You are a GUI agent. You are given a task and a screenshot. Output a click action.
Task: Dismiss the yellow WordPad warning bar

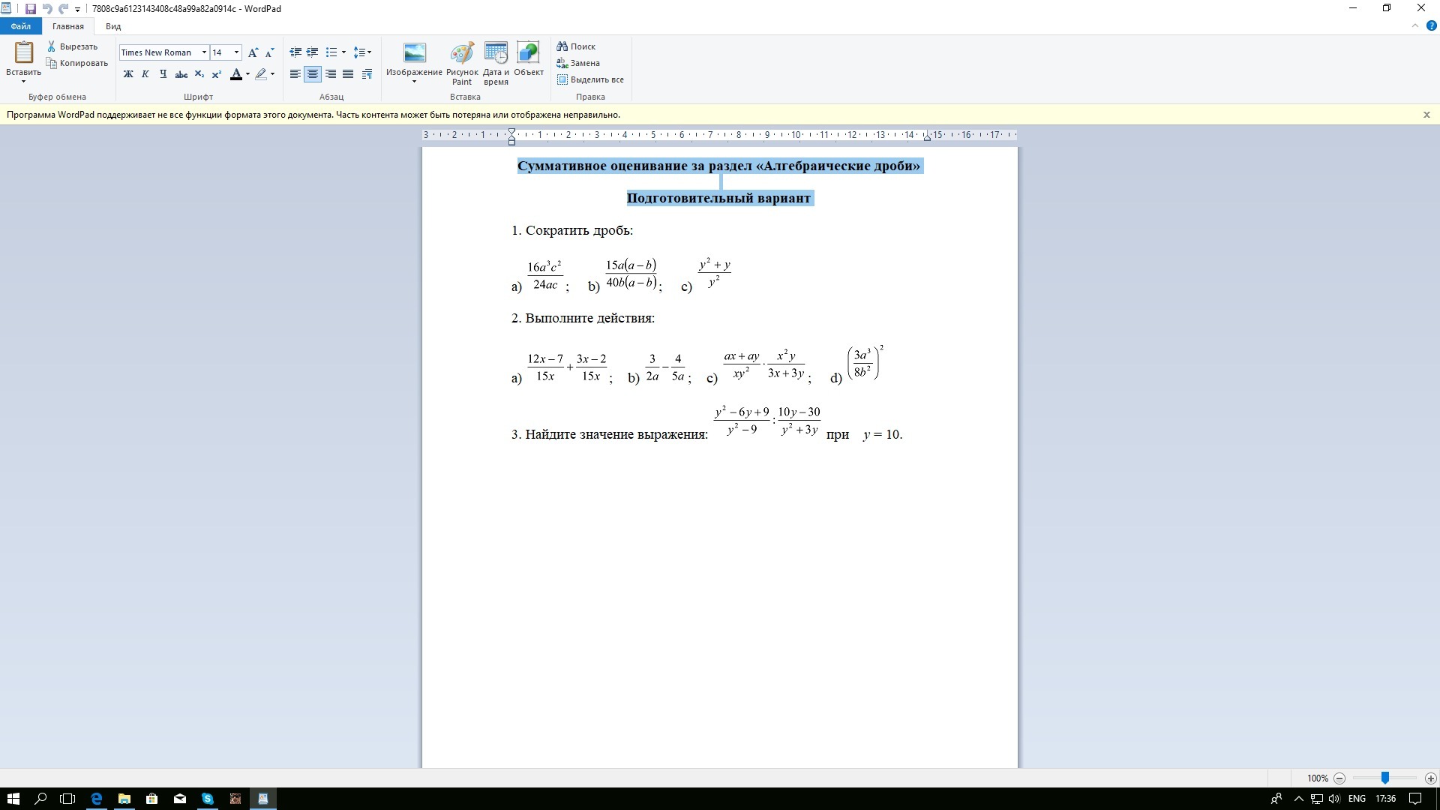click(x=1426, y=115)
